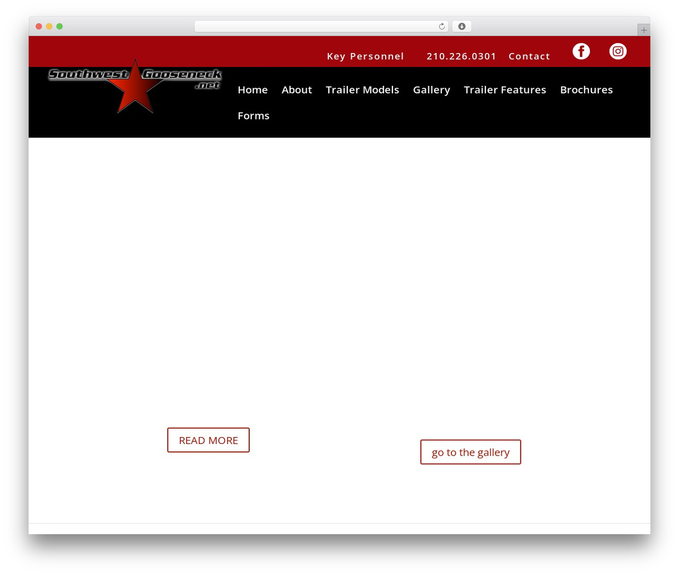Open the Contact link in top bar

click(x=529, y=56)
